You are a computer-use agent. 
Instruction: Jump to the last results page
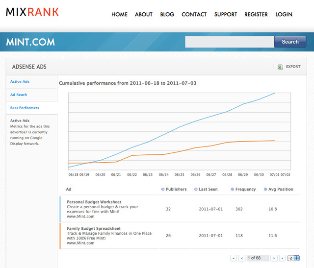(x=282, y=258)
